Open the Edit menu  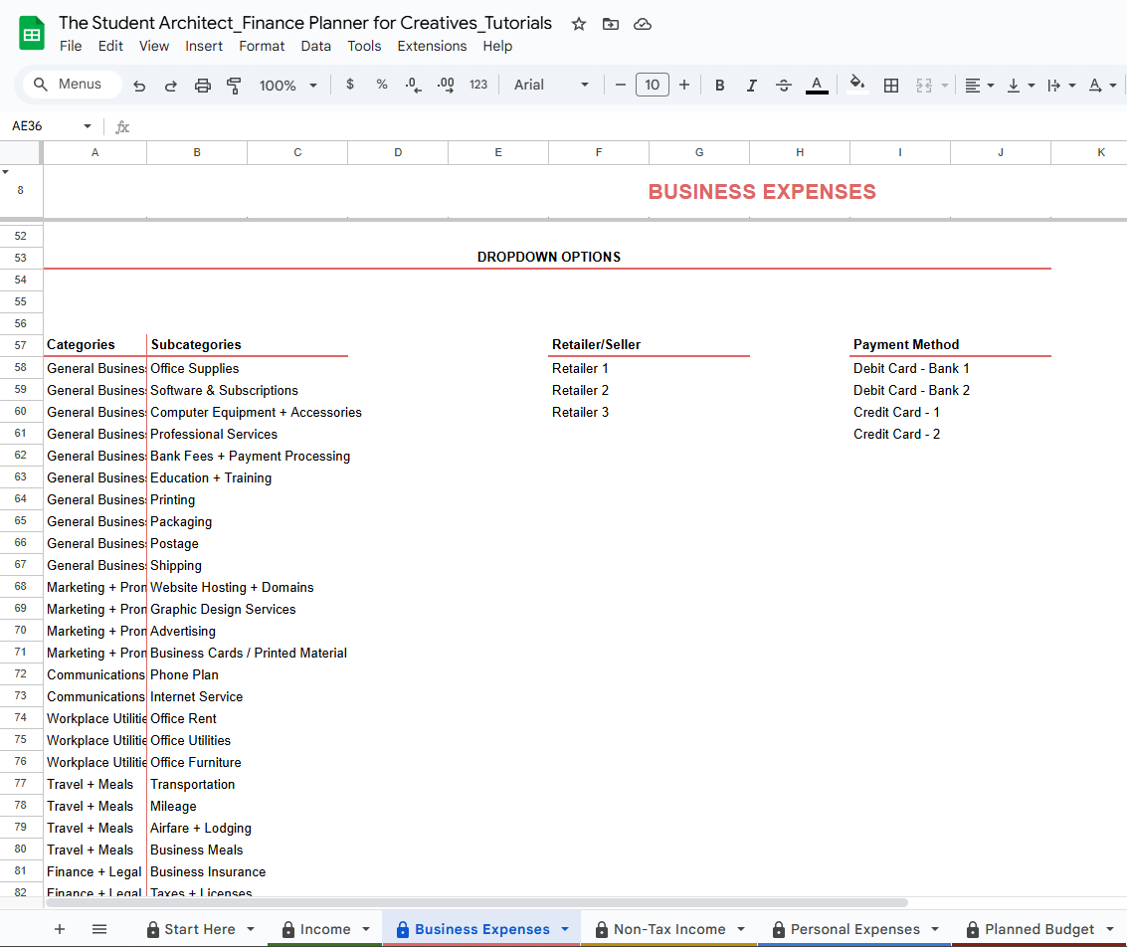click(110, 46)
